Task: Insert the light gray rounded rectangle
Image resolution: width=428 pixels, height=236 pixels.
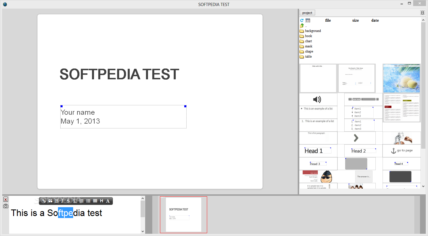Action: point(356,164)
